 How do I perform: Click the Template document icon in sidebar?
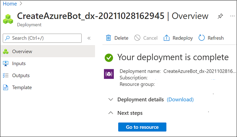click(5, 87)
